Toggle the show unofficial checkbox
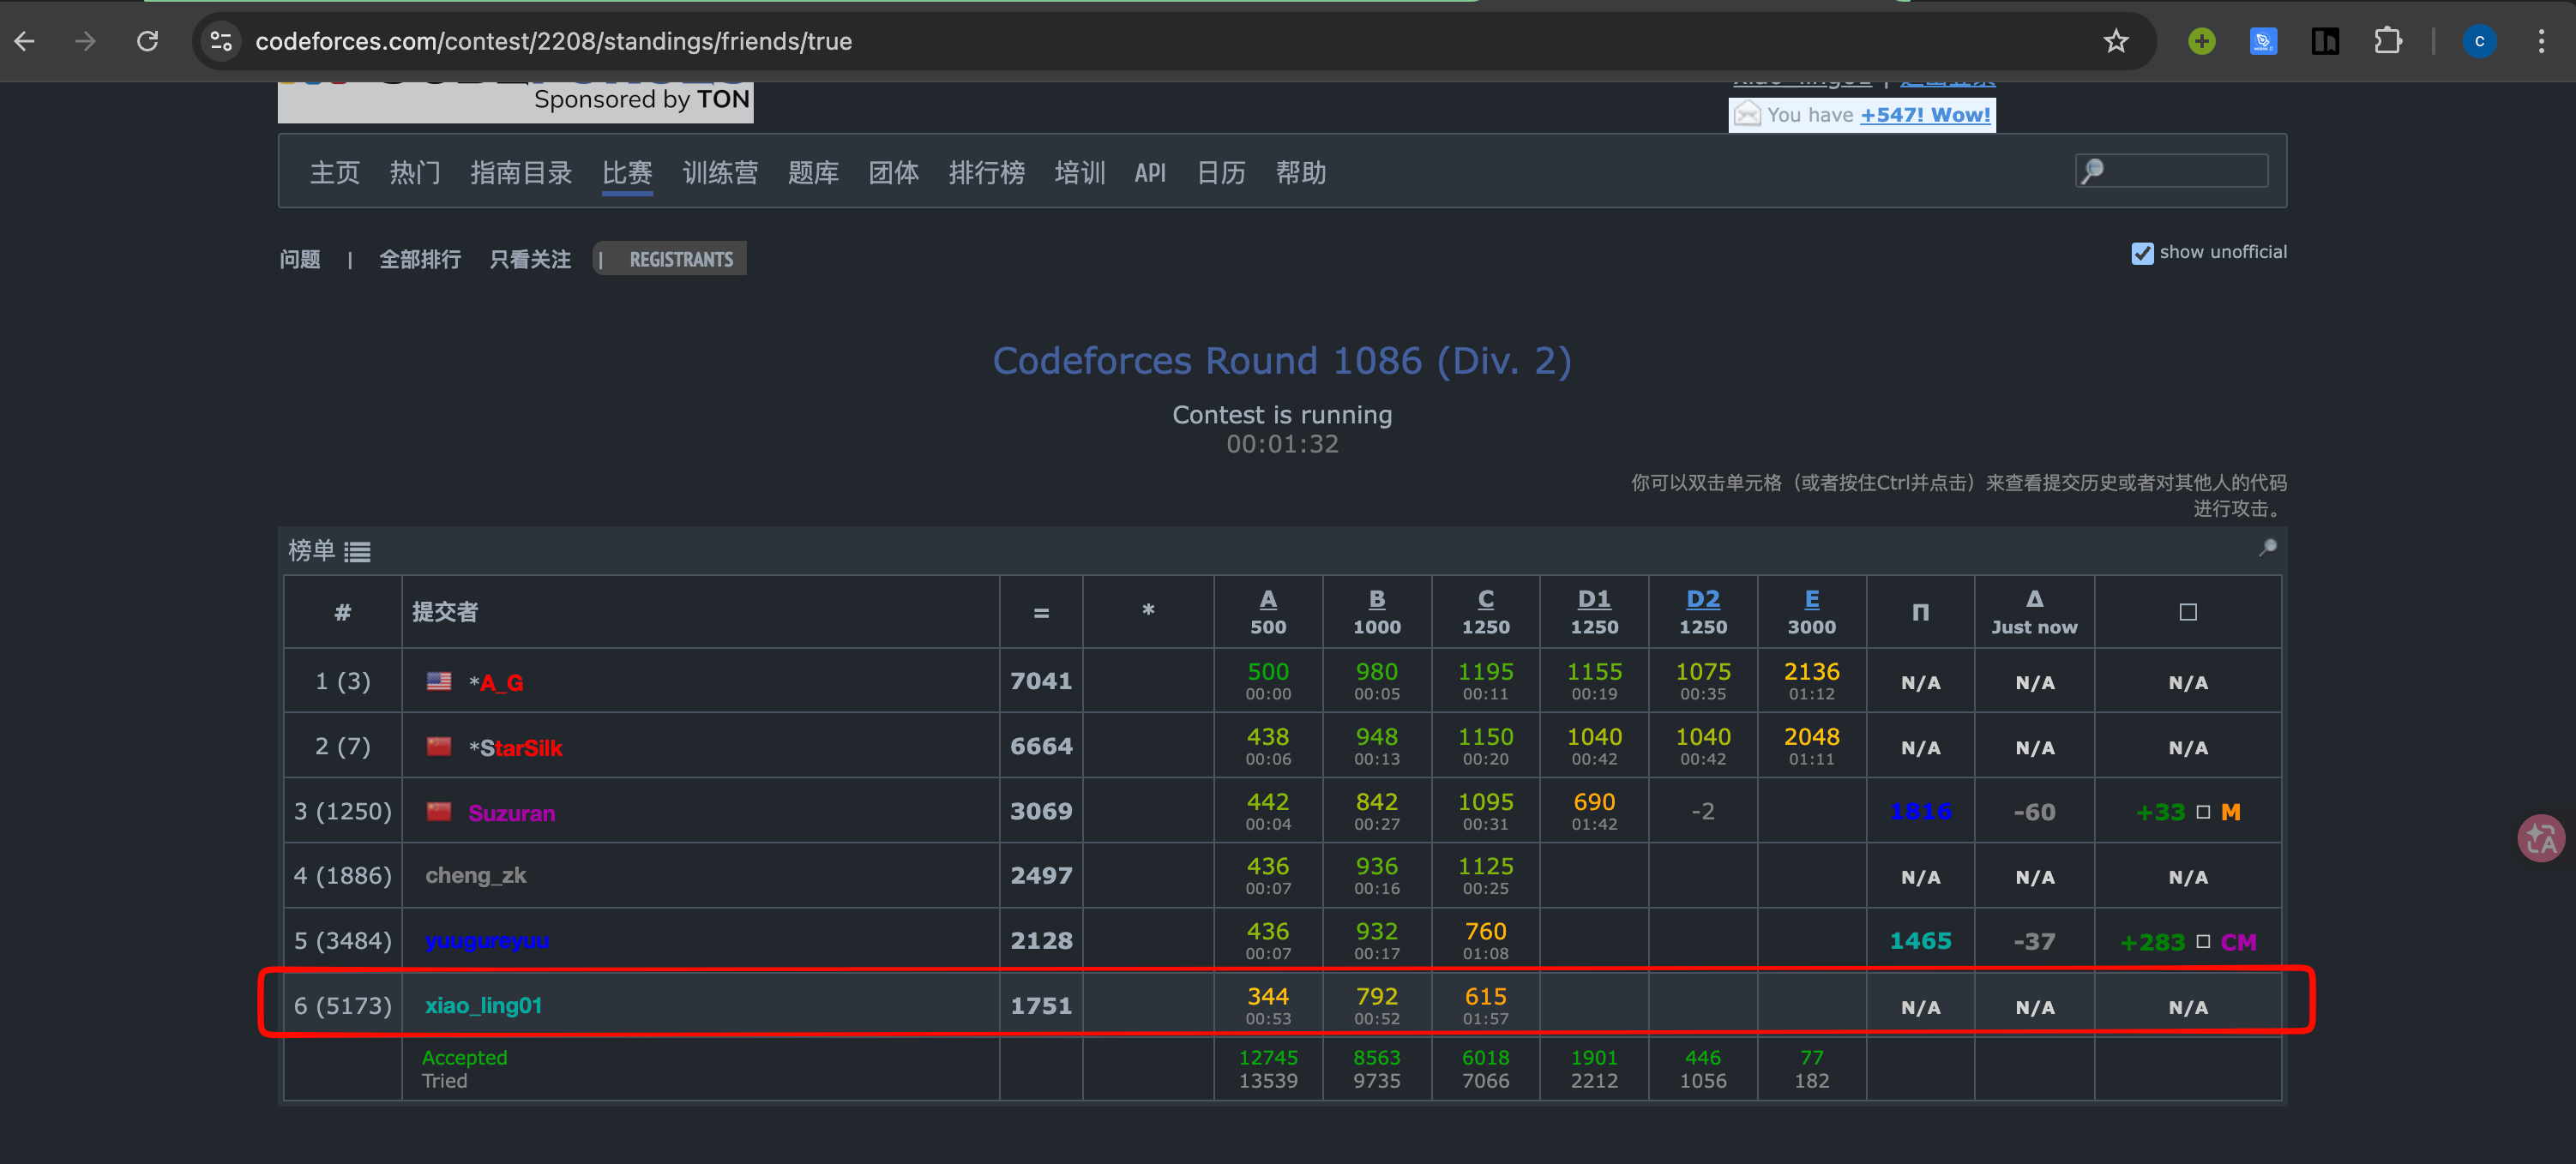Viewport: 2576px width, 1164px height. [2141, 253]
